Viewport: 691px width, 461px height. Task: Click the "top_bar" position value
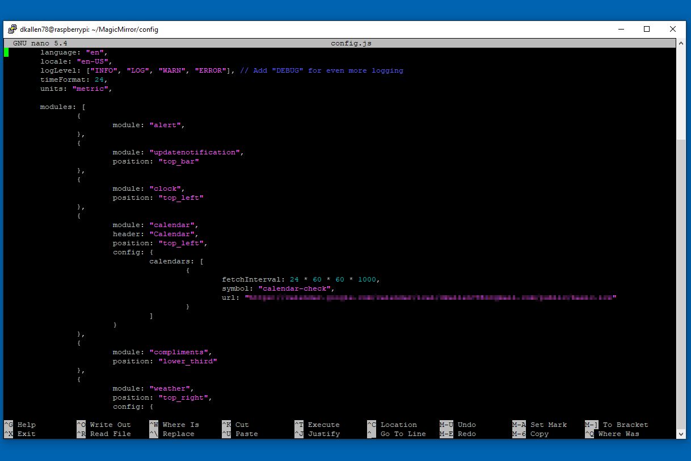tap(178, 161)
